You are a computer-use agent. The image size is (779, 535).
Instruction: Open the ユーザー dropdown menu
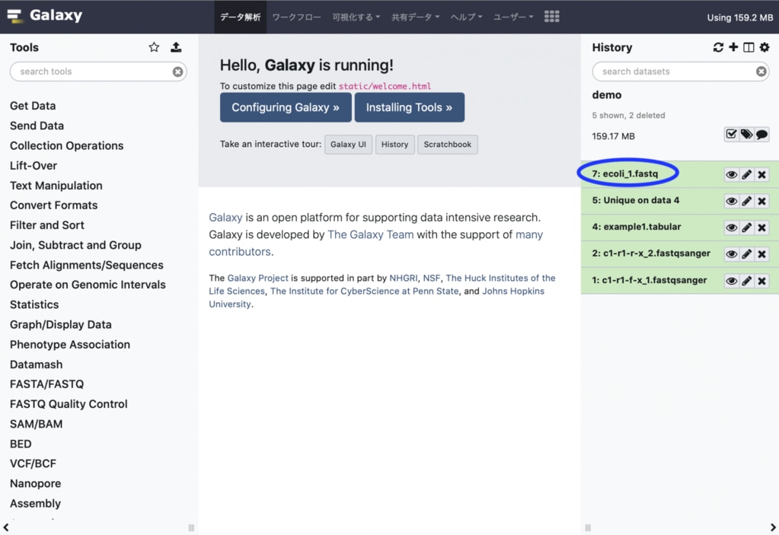(x=513, y=17)
